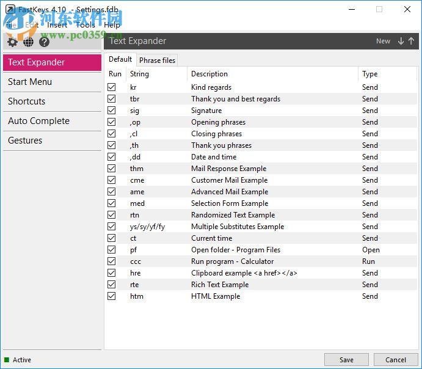
Task: Click the Run column header
Action: [x=115, y=74]
